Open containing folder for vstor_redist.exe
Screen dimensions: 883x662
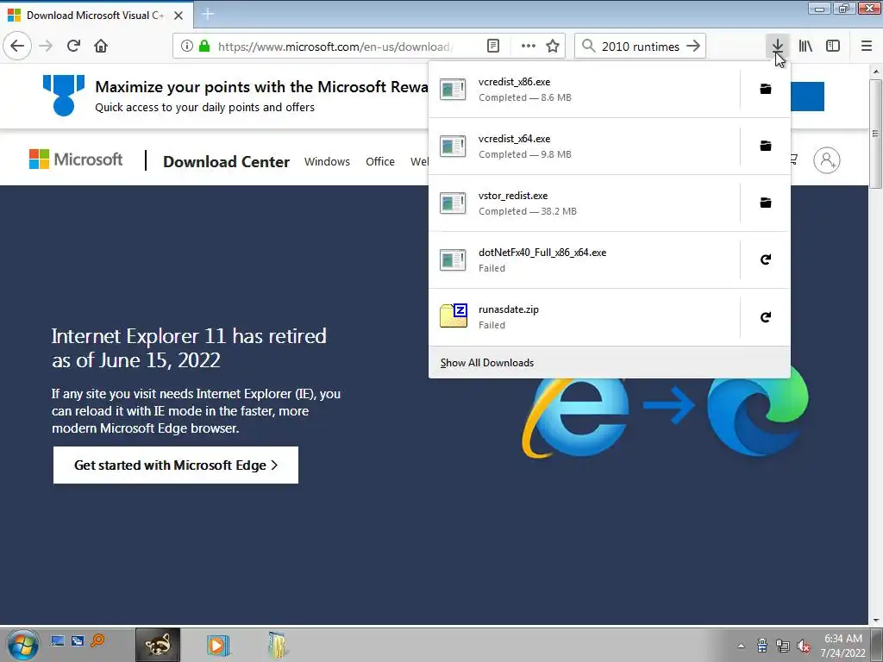coord(766,203)
